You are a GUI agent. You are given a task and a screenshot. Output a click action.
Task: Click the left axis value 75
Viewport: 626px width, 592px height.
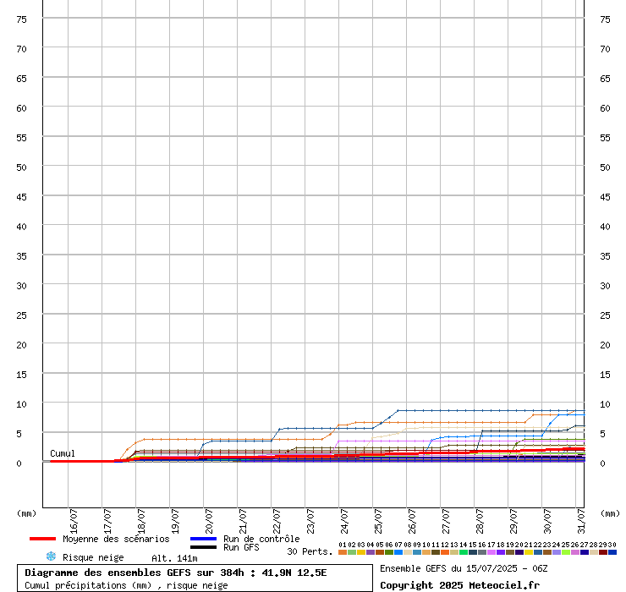21,19
